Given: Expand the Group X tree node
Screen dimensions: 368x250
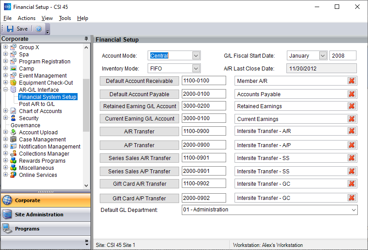Looking at the screenshot, I should (x=6, y=47).
